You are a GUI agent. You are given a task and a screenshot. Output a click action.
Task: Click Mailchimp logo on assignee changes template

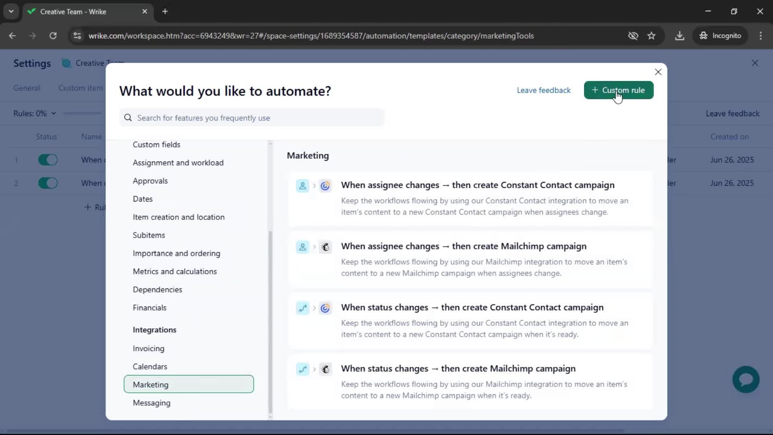click(325, 247)
